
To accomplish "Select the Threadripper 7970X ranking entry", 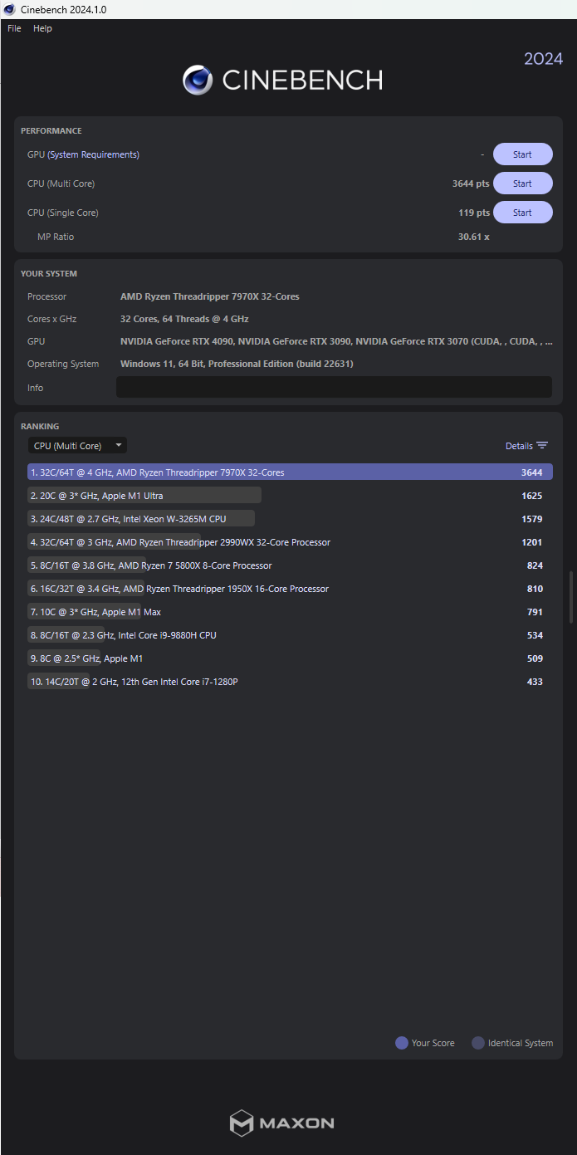I will tap(289, 472).
